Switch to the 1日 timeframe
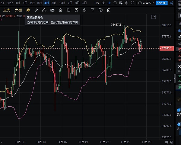Viewport: 181px width, 145px height. point(25,3)
